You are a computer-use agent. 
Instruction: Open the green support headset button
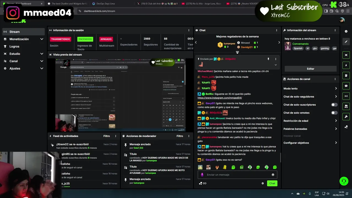click(344, 181)
